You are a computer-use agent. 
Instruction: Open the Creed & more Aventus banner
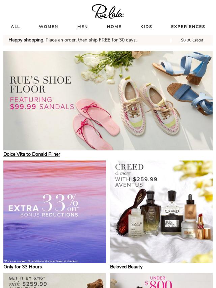(161, 212)
